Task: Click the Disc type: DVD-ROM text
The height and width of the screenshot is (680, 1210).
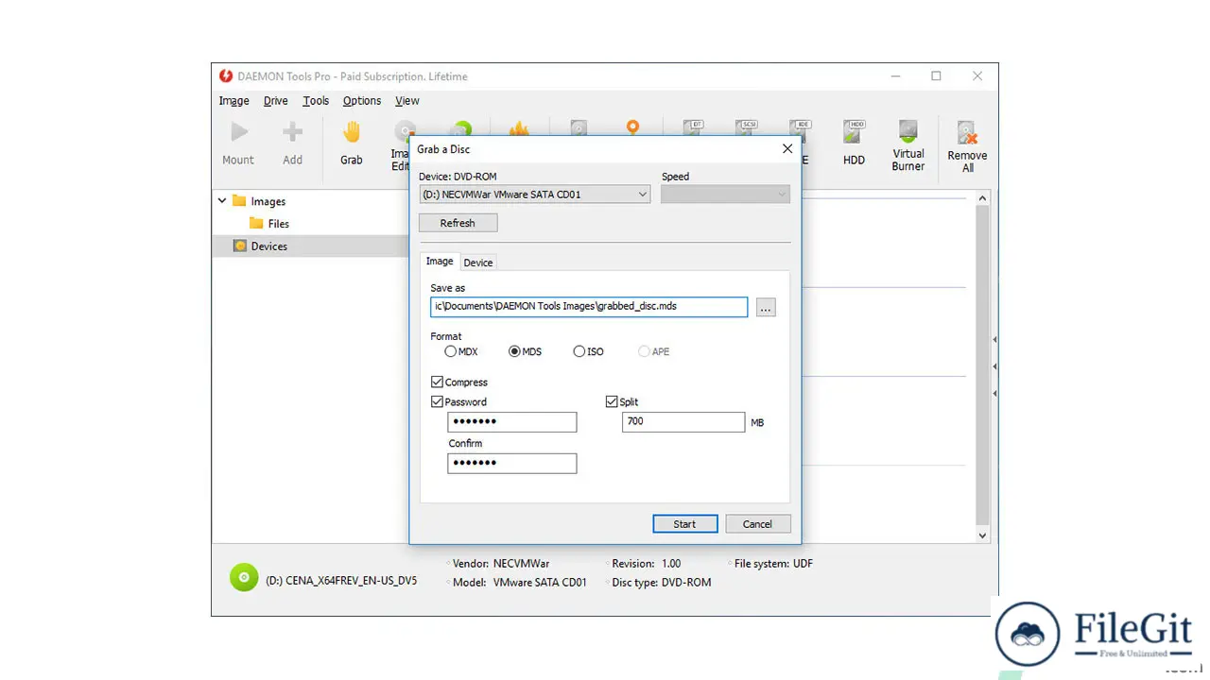Action: click(x=662, y=583)
